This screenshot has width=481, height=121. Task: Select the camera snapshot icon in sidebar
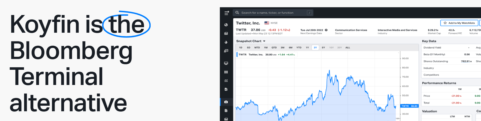point(226,102)
